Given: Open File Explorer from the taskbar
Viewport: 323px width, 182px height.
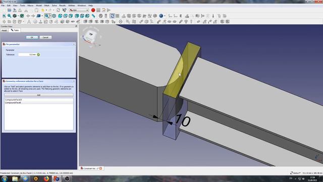Looking at the screenshot, I should (15, 178).
